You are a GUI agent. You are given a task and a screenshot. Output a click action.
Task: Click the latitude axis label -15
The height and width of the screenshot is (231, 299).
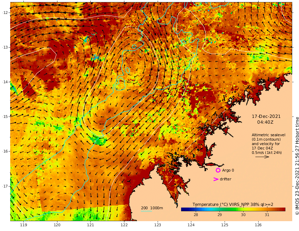(x=5, y=117)
